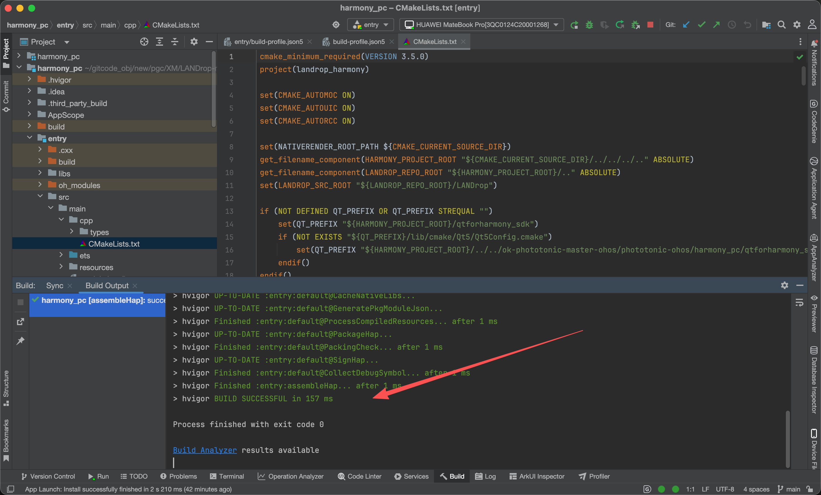Image resolution: width=821 pixels, height=495 pixels.
Task: Open Version Control tool window
Action: click(48, 476)
